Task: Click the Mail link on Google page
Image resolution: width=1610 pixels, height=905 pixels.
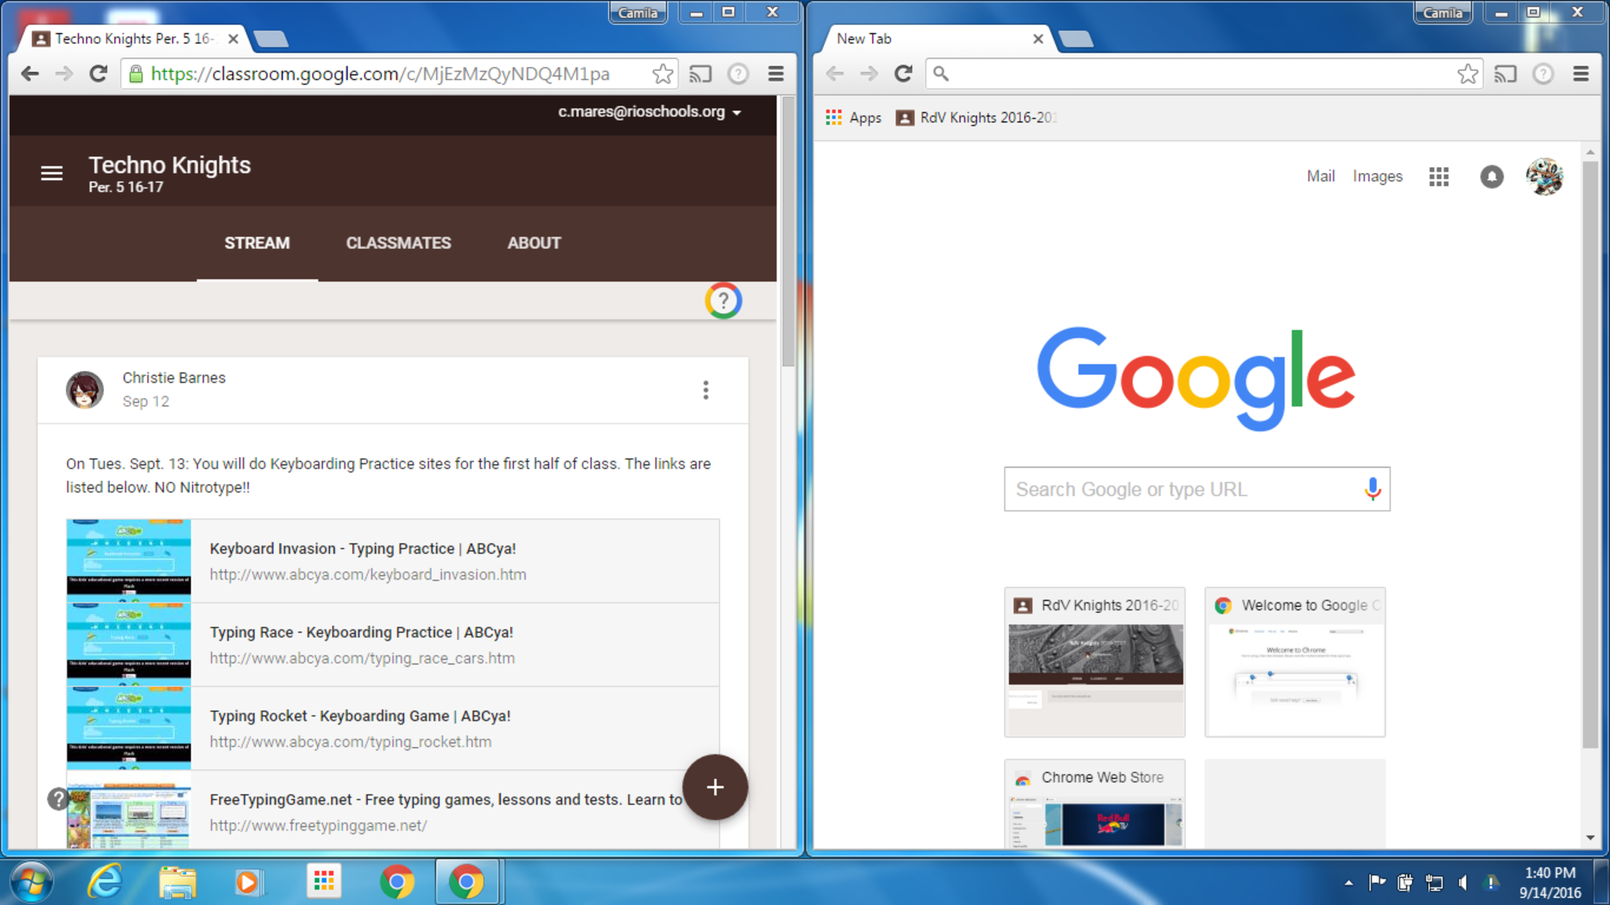Action: pyautogui.click(x=1320, y=176)
